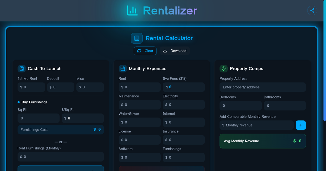Click the Monthly Expenses heading

pyautogui.click(x=148, y=69)
